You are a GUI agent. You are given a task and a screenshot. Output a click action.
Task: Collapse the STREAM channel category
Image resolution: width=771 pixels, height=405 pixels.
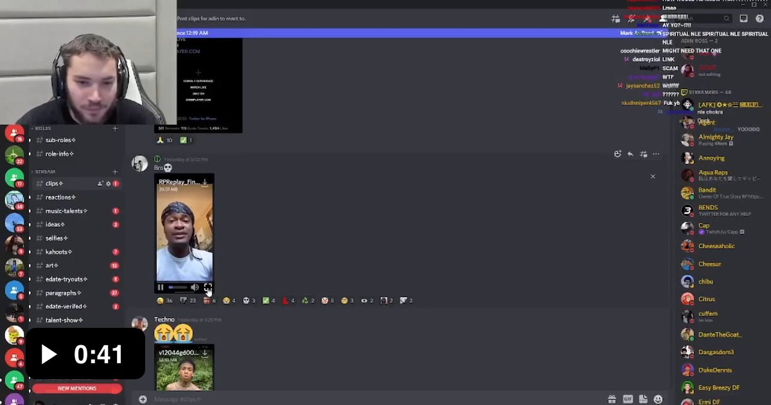[x=44, y=172]
